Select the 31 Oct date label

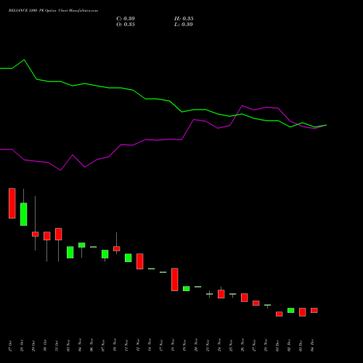coord(57,346)
